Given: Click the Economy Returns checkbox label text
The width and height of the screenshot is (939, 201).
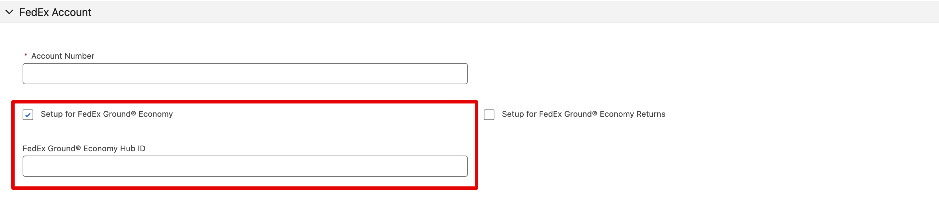Looking at the screenshot, I should point(583,114).
